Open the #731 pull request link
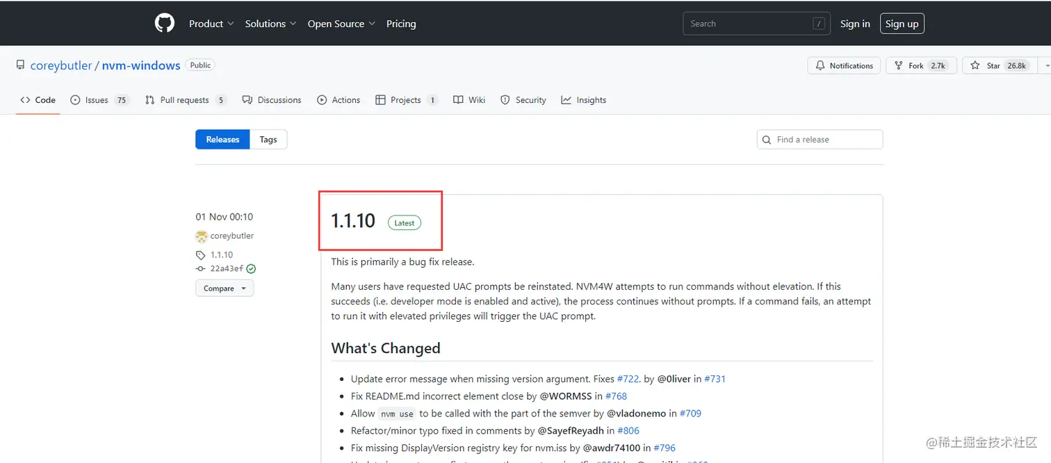The width and height of the screenshot is (1051, 463). tap(715, 379)
